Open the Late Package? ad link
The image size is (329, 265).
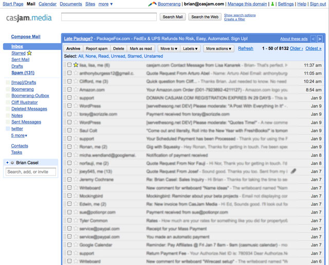[78, 39]
